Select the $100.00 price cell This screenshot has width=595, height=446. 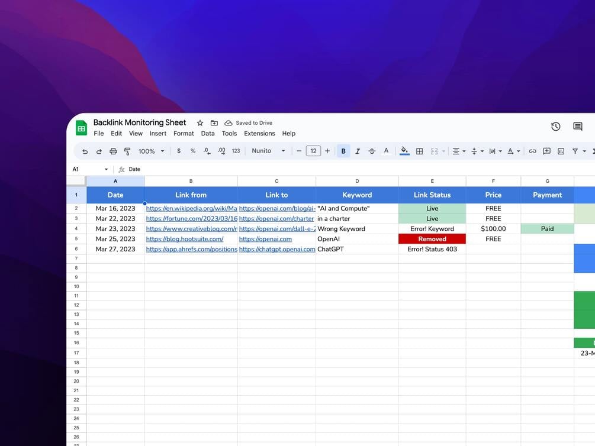coord(493,229)
